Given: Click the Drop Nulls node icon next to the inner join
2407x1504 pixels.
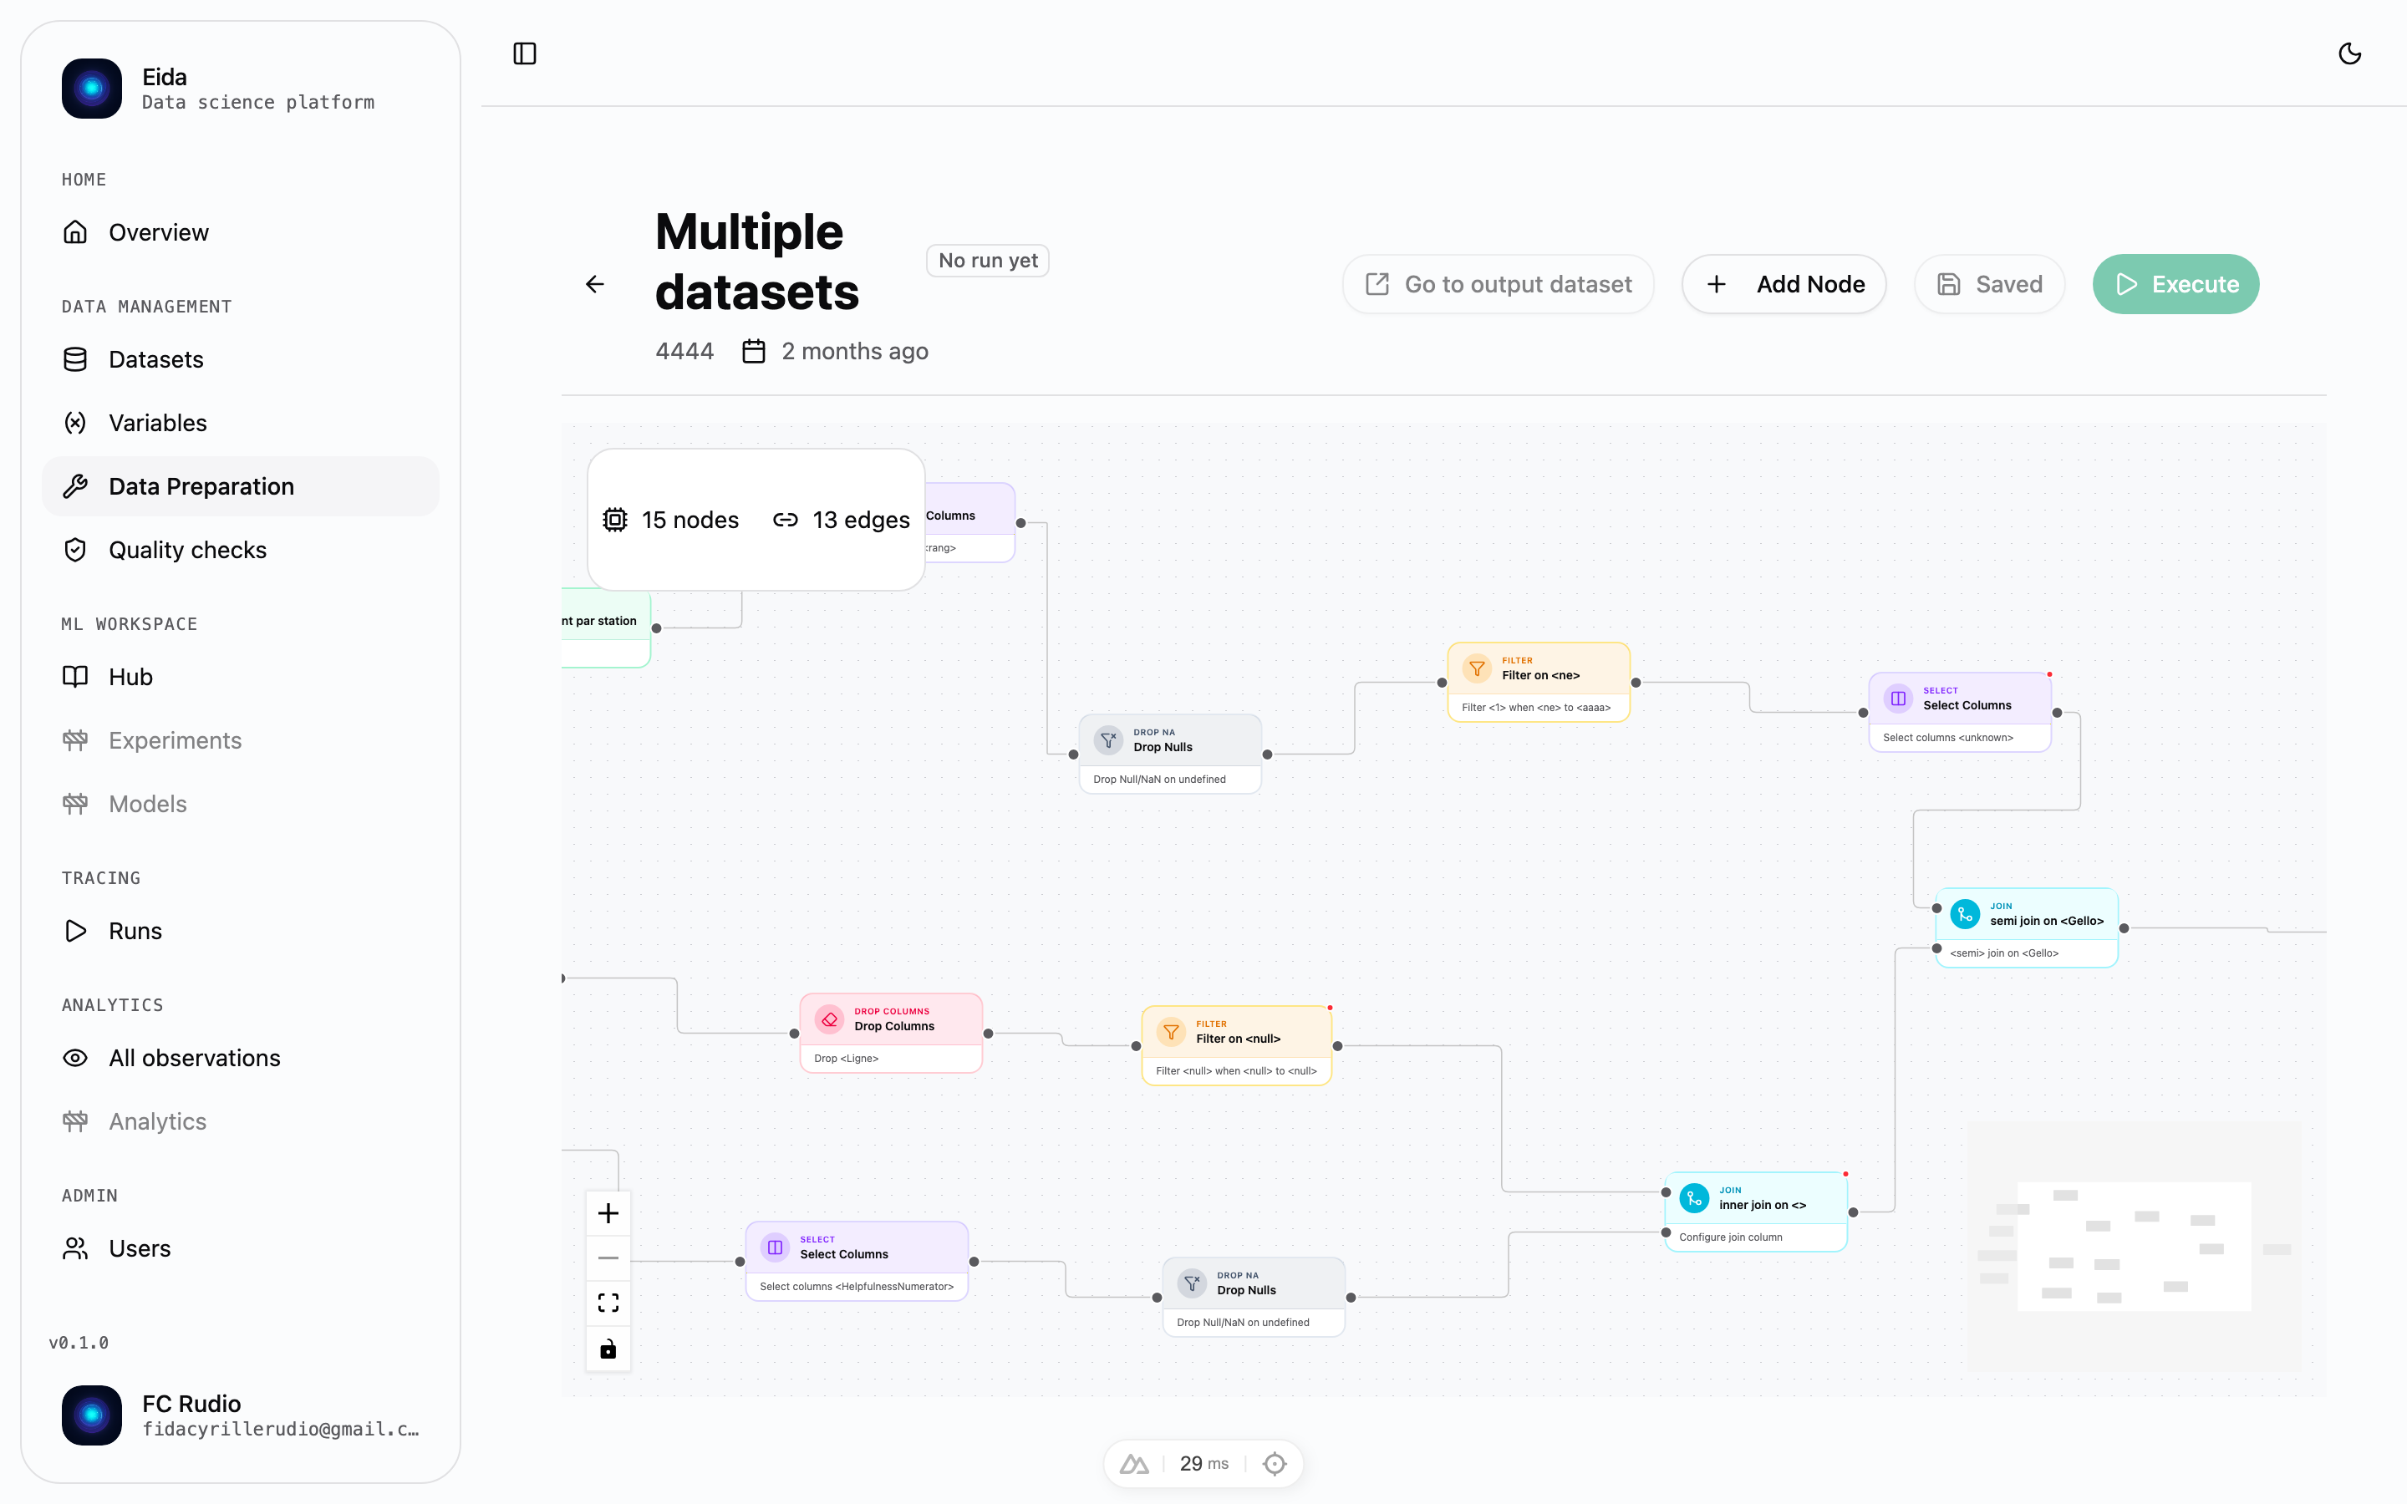Looking at the screenshot, I should [x=1192, y=1283].
